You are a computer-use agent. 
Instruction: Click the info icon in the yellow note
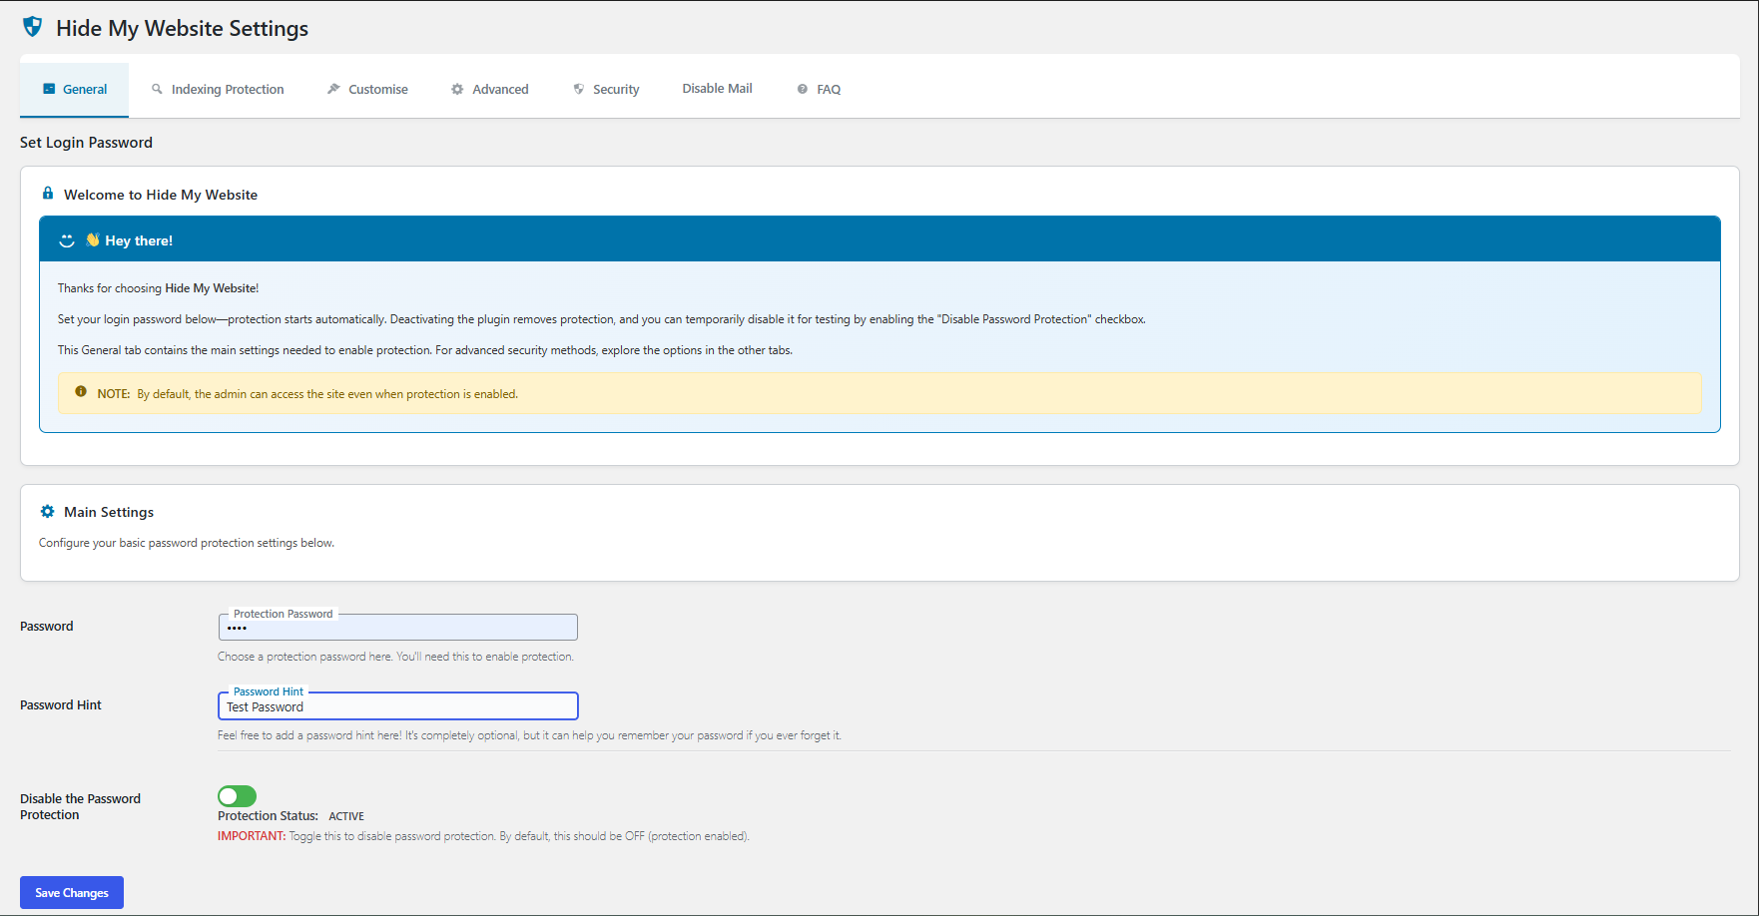point(81,392)
